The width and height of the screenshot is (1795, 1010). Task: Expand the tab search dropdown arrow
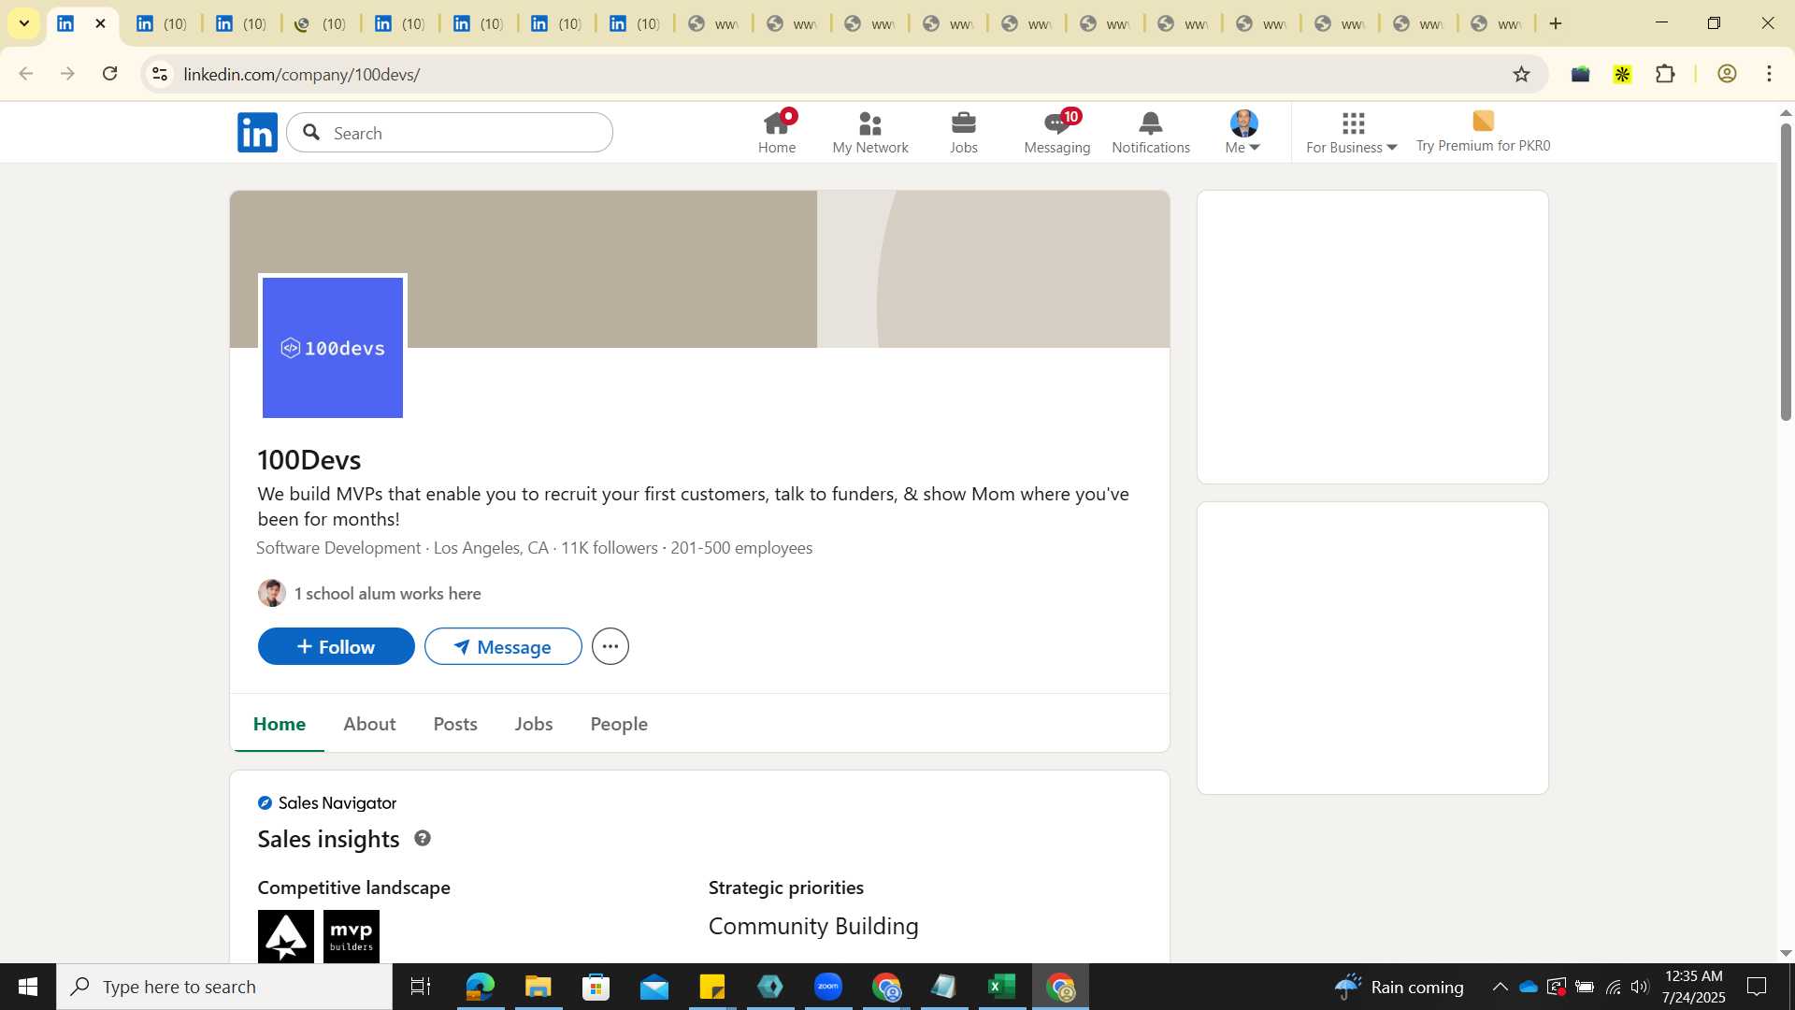[x=23, y=23]
